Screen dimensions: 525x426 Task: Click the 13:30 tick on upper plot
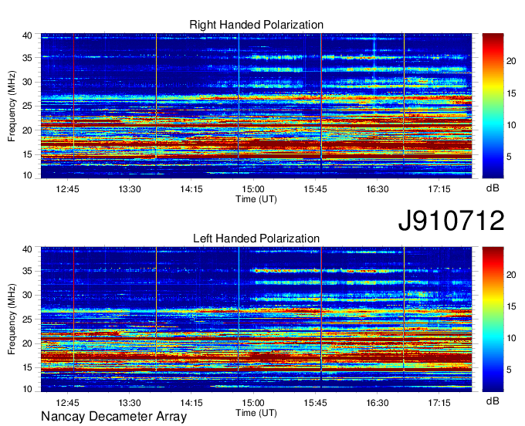130,189
